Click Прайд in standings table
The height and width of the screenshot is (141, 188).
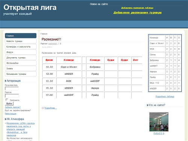157,77
